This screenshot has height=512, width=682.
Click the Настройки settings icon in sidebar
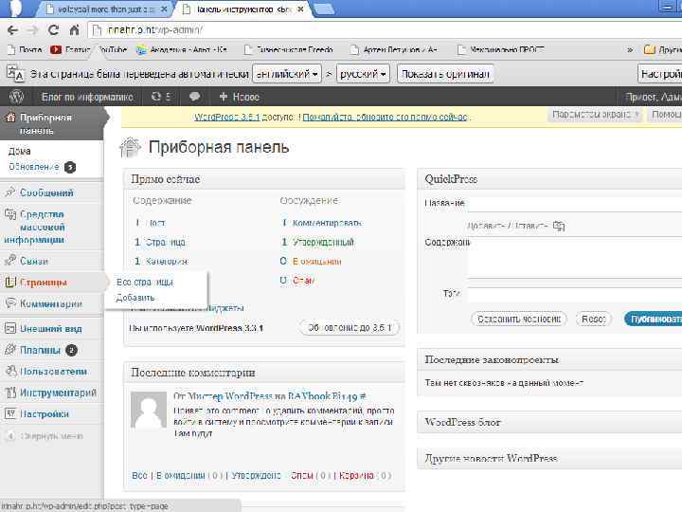coord(10,413)
